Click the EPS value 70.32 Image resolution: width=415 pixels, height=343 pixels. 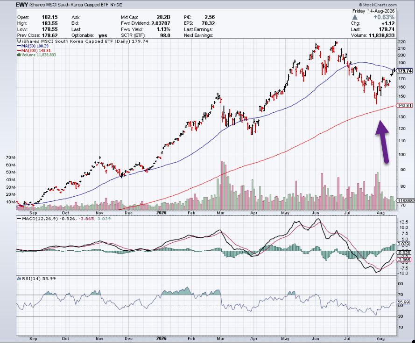coord(208,23)
